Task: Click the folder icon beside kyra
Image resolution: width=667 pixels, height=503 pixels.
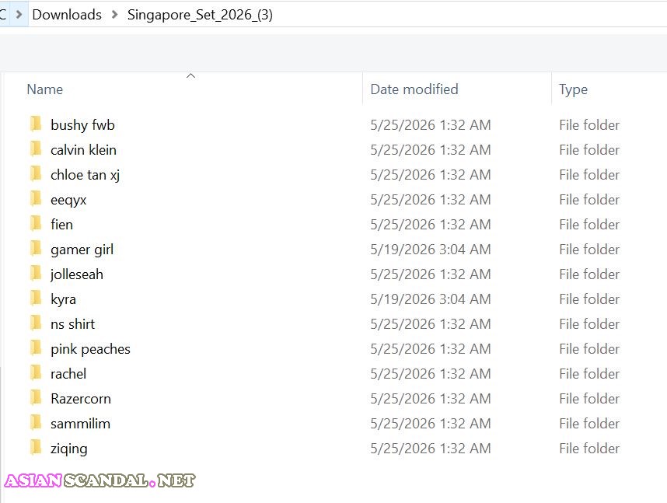Action: click(x=36, y=299)
